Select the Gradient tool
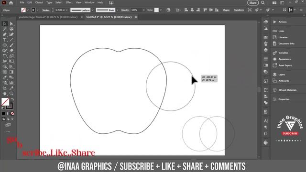 pyautogui.click(x=11, y=72)
